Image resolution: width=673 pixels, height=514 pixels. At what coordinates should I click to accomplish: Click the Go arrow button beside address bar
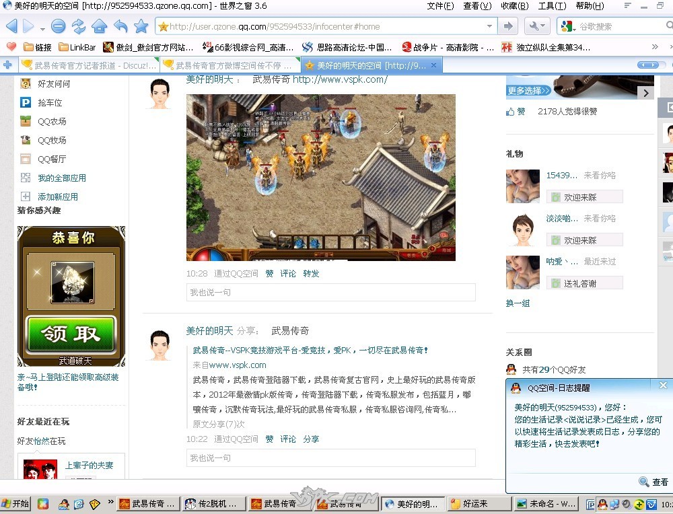pos(508,26)
